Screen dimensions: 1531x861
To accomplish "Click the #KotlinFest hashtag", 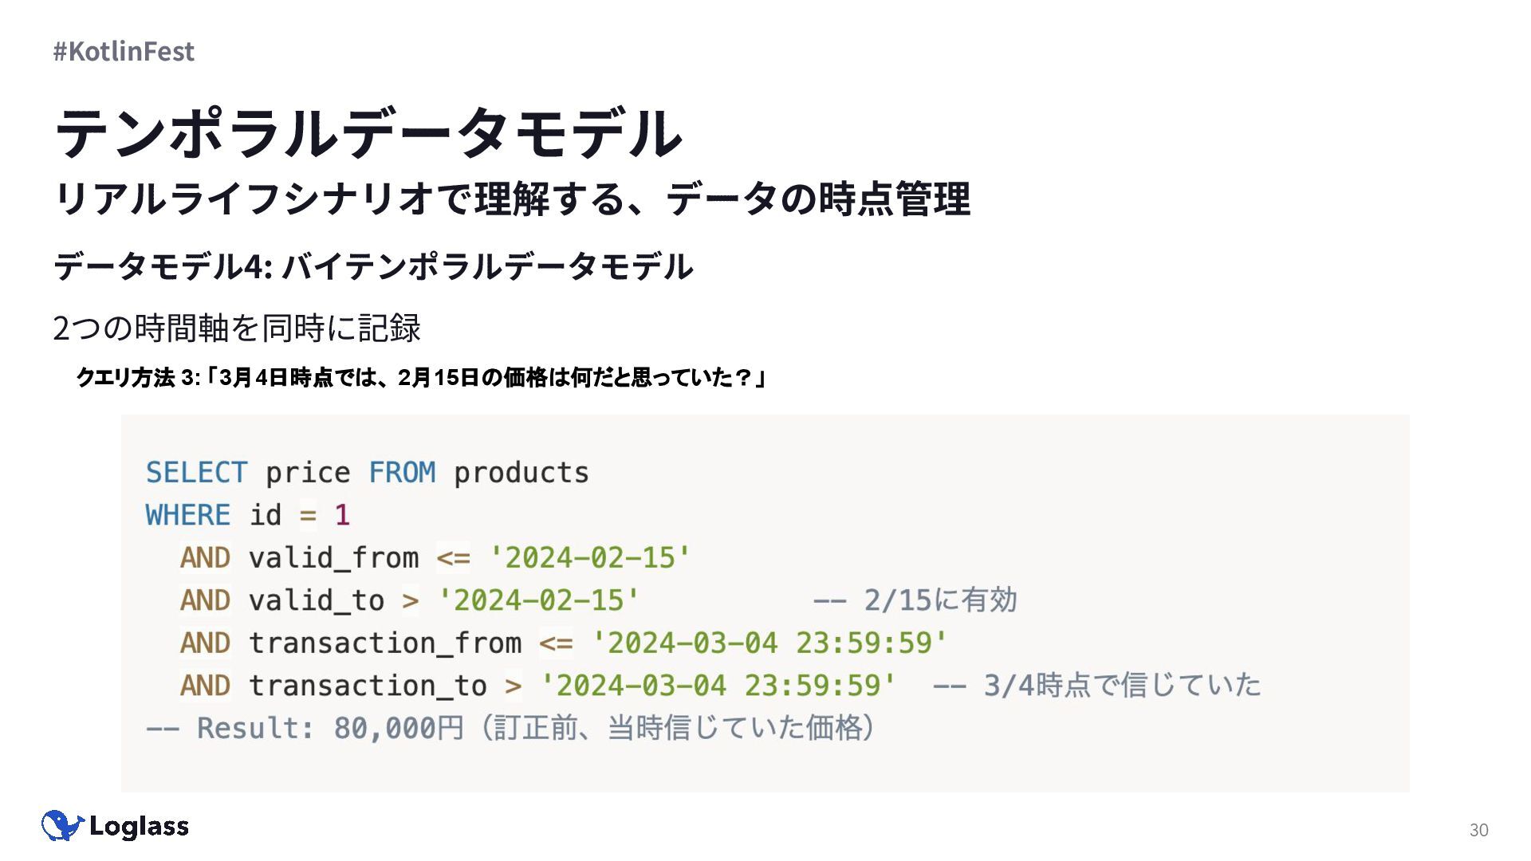I will [124, 51].
